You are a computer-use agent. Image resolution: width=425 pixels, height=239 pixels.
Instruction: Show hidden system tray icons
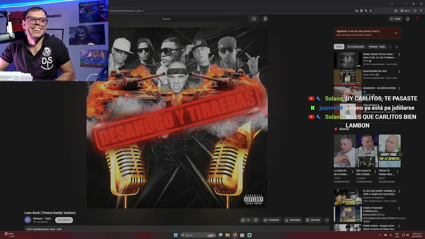pyautogui.click(x=380, y=235)
